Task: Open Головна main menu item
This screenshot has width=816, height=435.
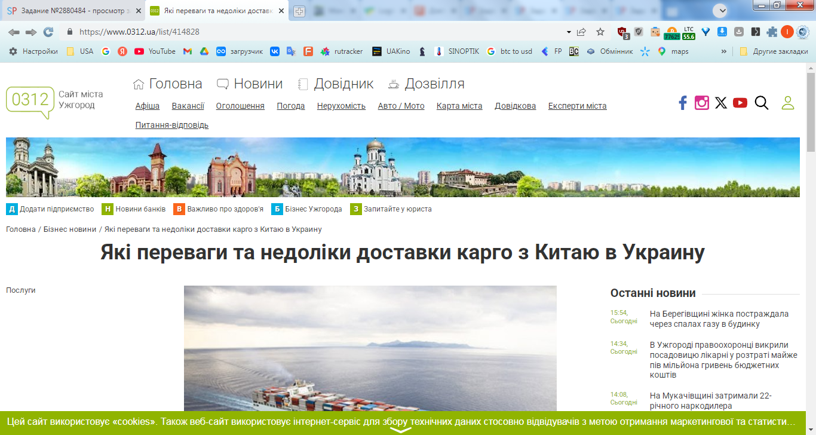Action: [x=168, y=84]
